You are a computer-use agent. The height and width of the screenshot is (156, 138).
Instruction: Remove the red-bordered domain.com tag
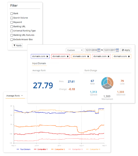68,57
